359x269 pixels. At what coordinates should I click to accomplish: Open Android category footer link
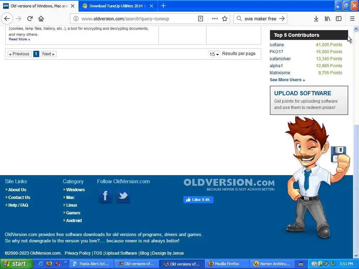tap(74, 221)
